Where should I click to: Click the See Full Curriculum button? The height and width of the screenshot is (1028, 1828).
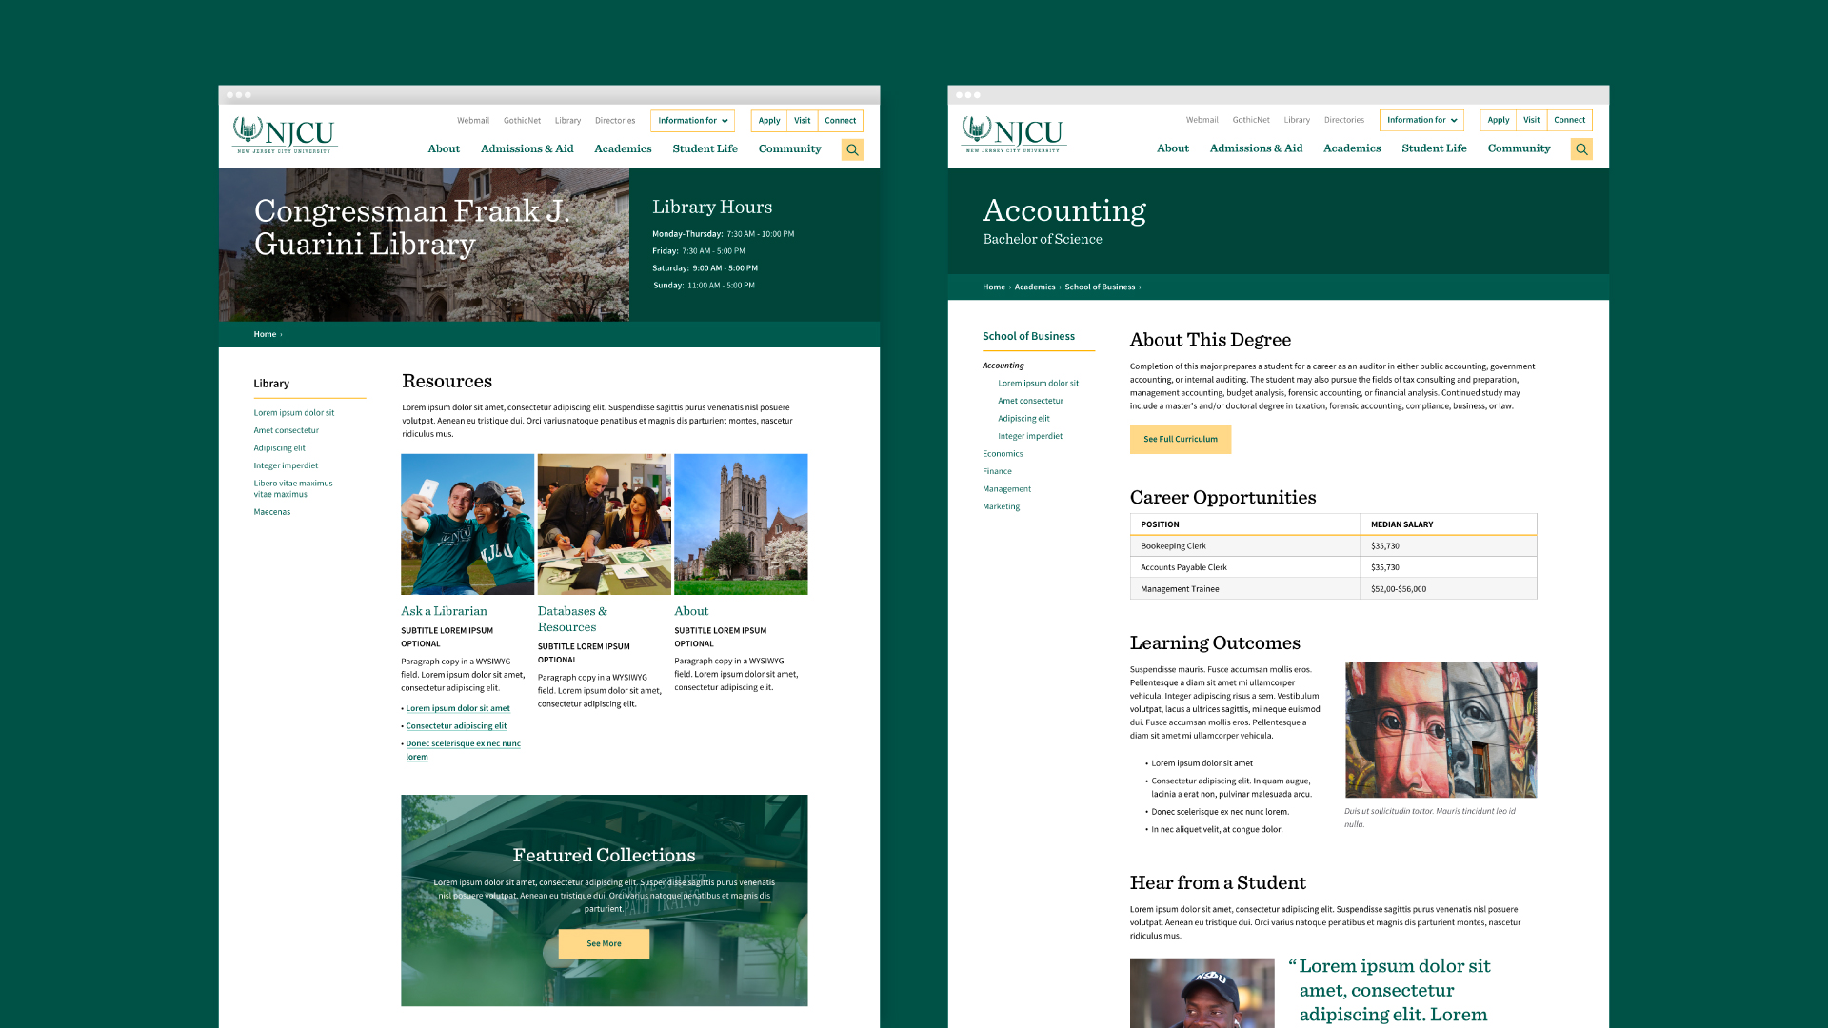coord(1178,440)
